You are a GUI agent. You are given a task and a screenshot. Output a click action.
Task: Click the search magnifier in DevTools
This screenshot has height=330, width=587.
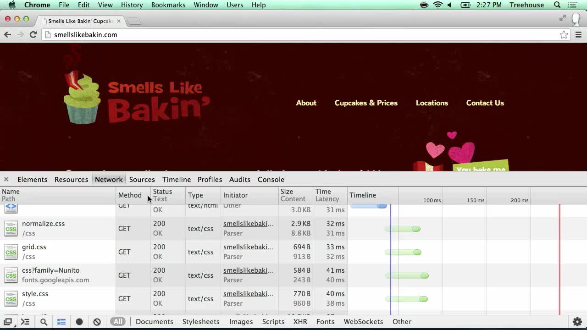click(x=44, y=322)
